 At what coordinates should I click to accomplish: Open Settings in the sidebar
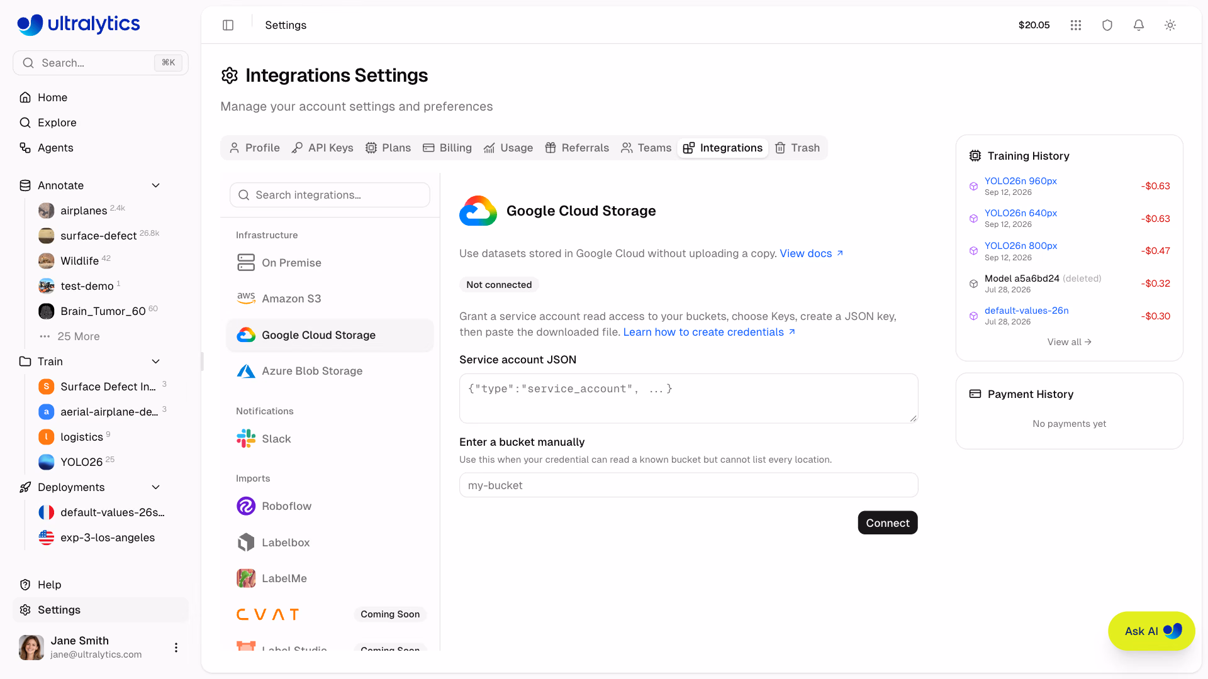point(101,610)
